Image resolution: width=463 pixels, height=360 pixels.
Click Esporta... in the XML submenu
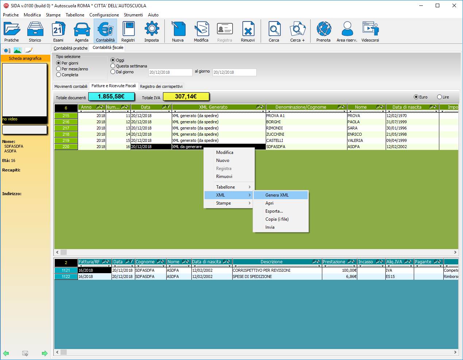[274, 211]
